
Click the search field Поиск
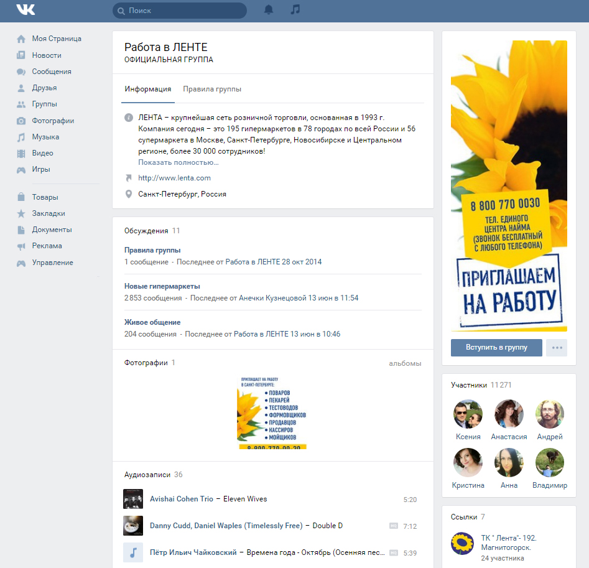(x=180, y=11)
